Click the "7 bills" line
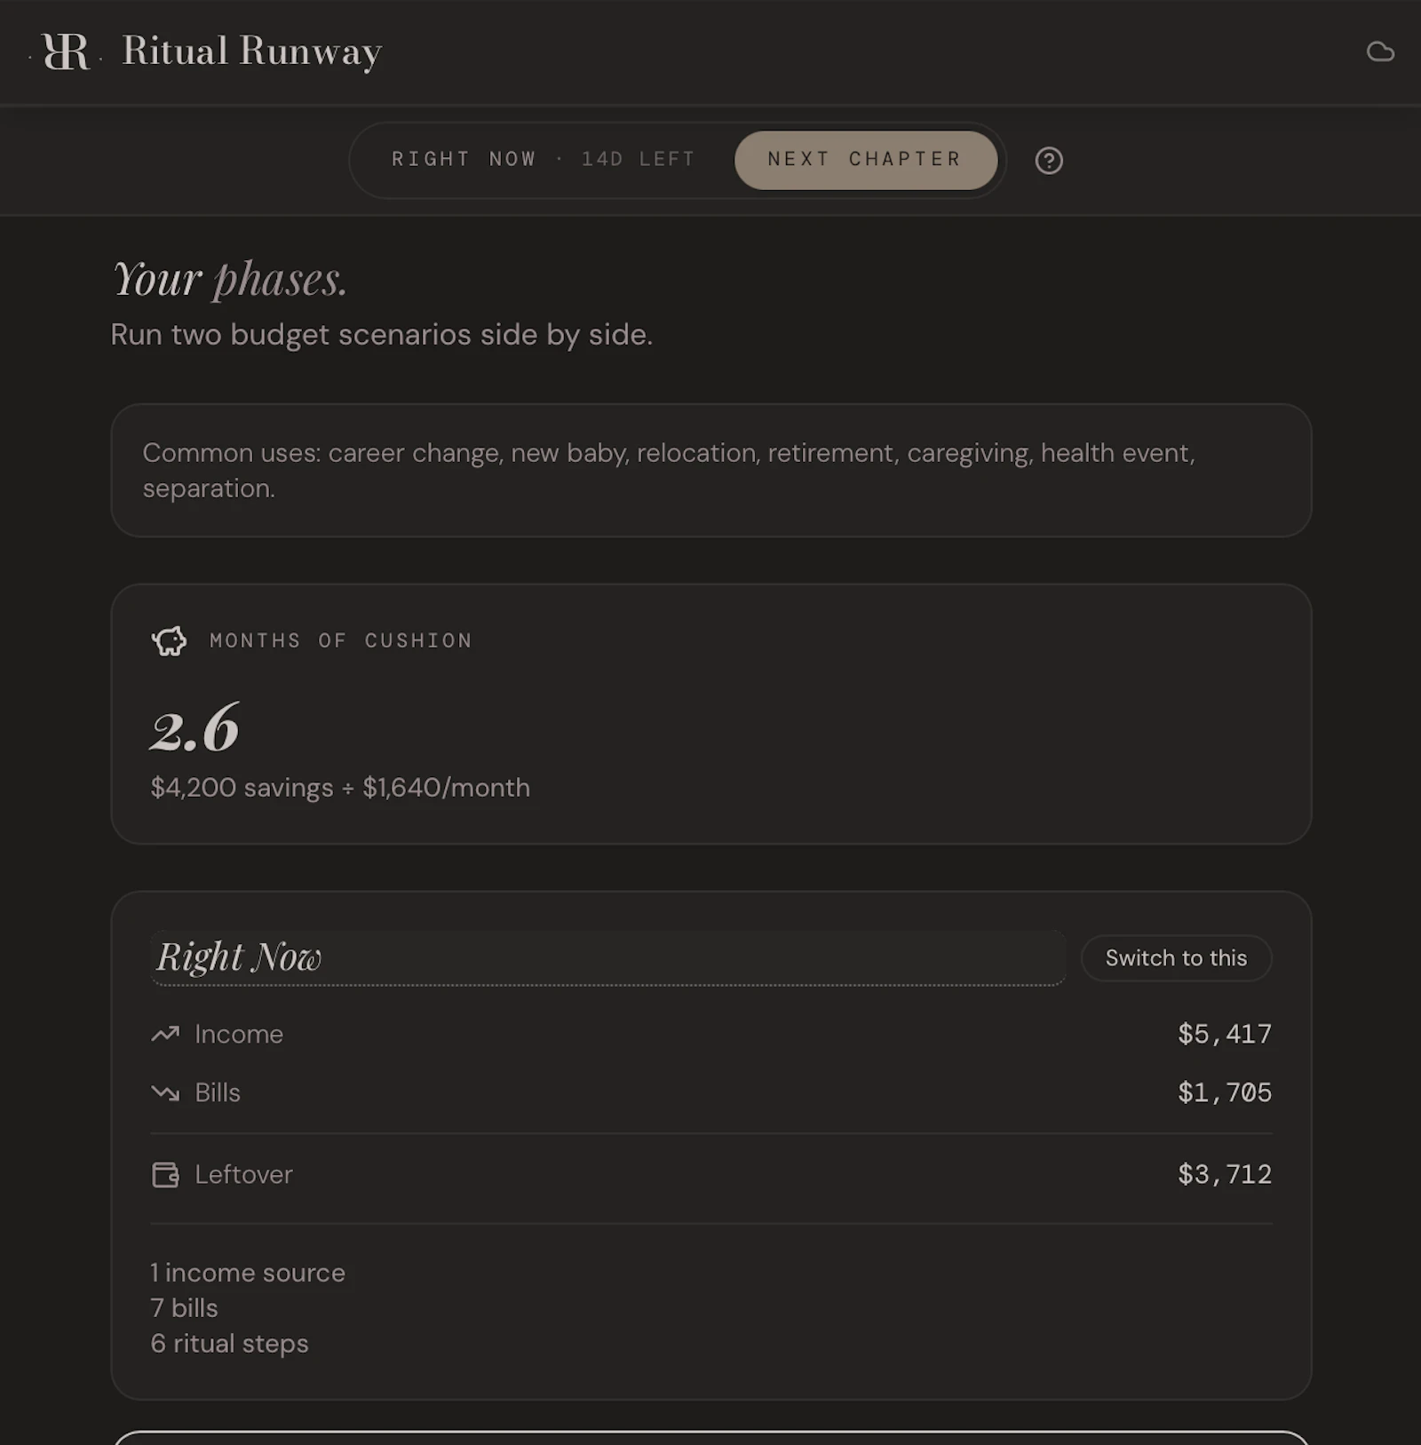This screenshot has height=1445, width=1421. click(x=184, y=1308)
